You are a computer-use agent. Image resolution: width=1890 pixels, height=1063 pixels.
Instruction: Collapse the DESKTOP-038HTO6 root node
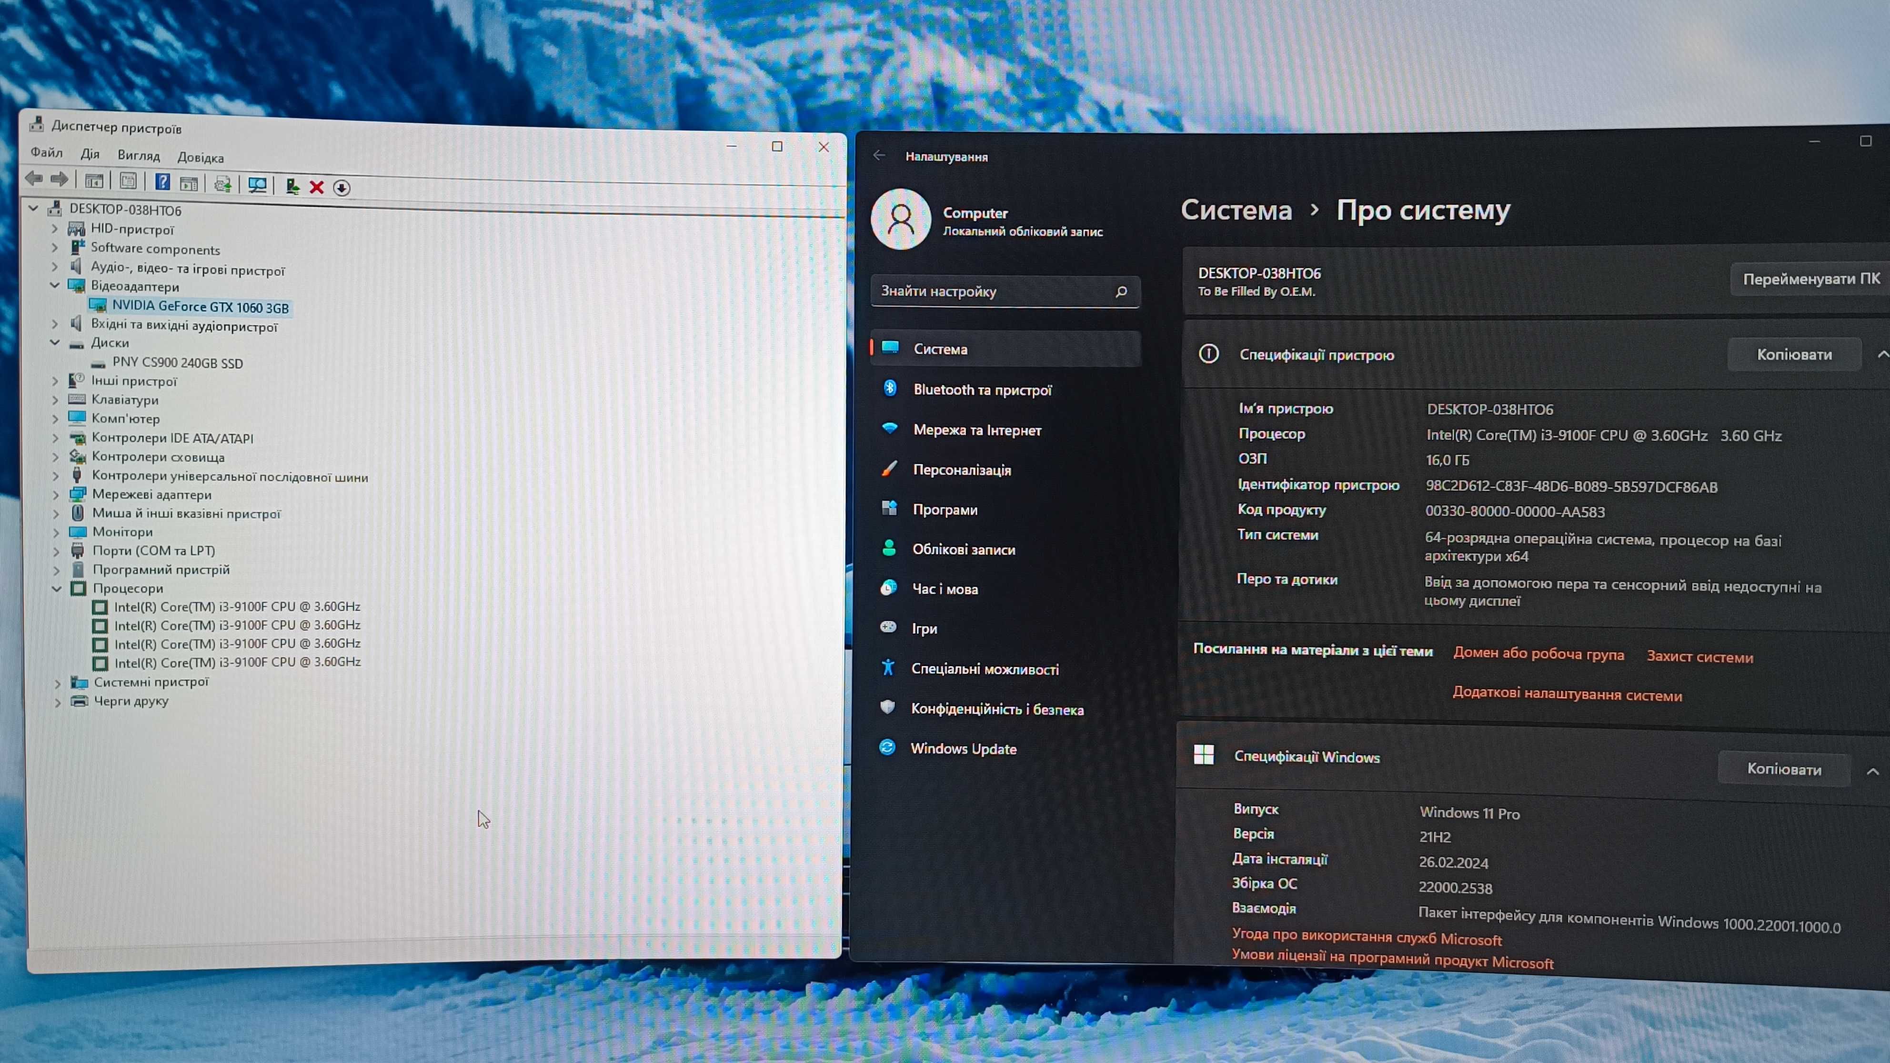33,208
